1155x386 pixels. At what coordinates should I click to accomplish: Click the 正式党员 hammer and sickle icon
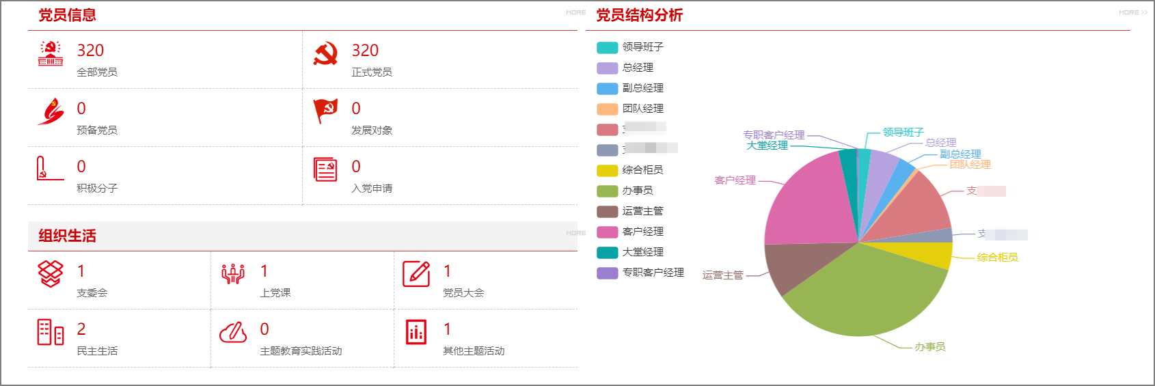pyautogui.click(x=325, y=53)
